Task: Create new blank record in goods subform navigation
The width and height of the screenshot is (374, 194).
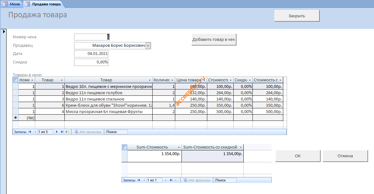Action: pyautogui.click(x=68, y=132)
